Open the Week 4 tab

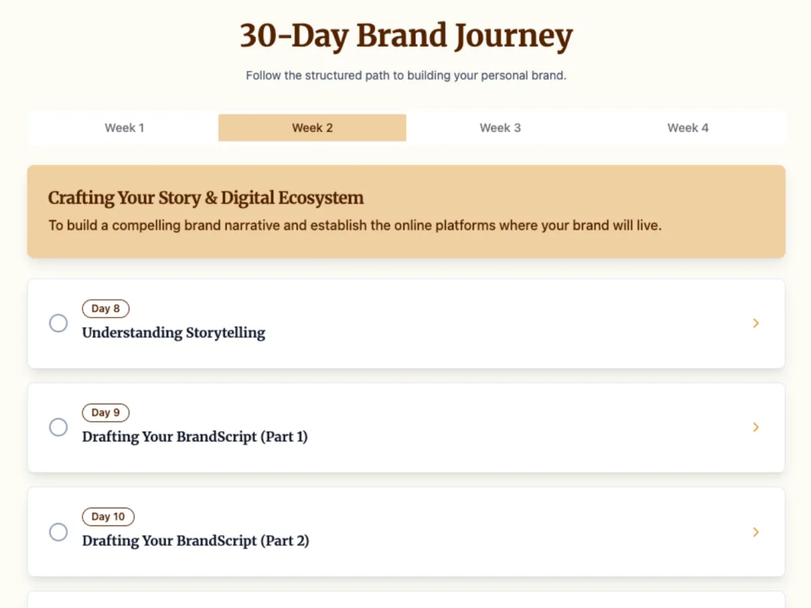click(688, 128)
